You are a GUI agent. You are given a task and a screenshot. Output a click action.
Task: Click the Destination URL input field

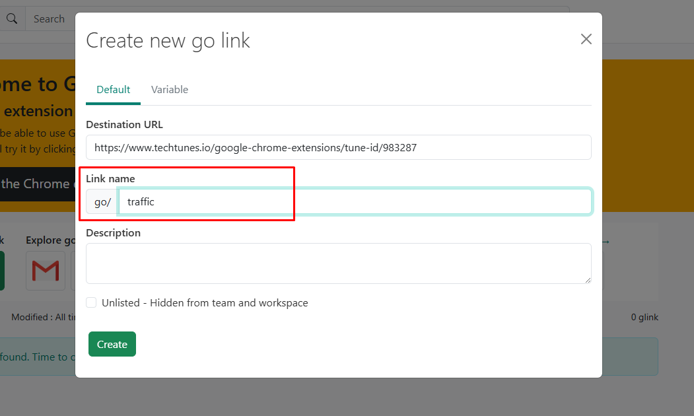[x=339, y=147]
